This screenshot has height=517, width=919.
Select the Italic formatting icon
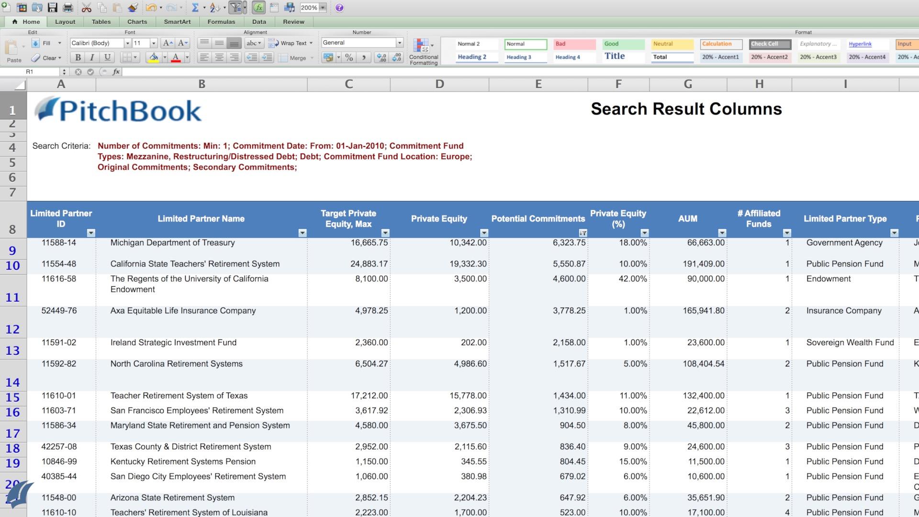(91, 57)
